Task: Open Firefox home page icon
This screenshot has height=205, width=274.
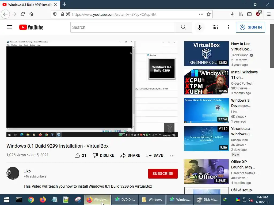Action: click(31, 14)
